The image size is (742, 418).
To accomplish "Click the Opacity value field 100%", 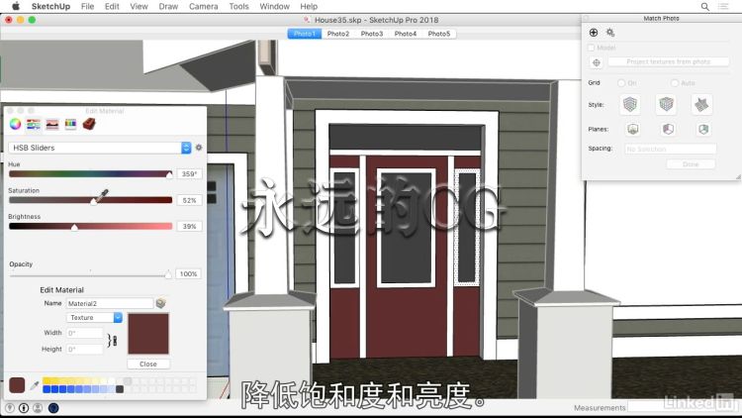I will [188, 274].
